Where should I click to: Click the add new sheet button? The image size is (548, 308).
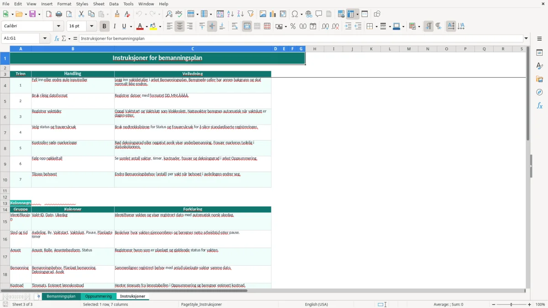click(x=38, y=297)
